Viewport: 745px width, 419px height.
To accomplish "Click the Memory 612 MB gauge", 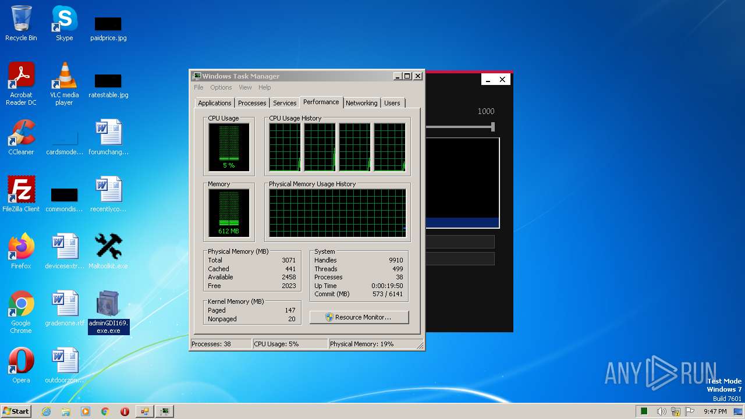I will 229,213.
